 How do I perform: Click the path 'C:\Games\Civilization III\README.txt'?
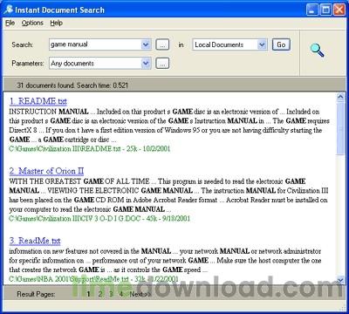tap(65, 148)
